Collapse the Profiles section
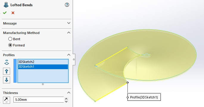 69,55
